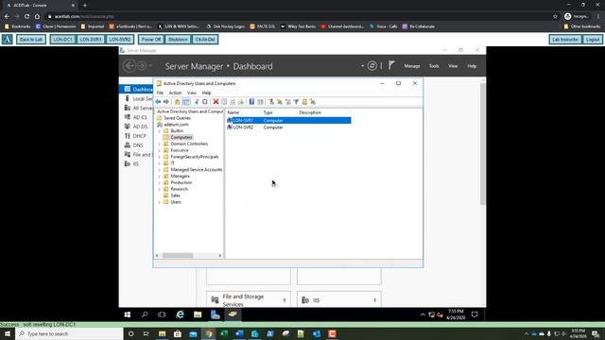Click the Properties icon next to Delete
This screenshot has width=605, height=340.
pyautogui.click(x=224, y=102)
